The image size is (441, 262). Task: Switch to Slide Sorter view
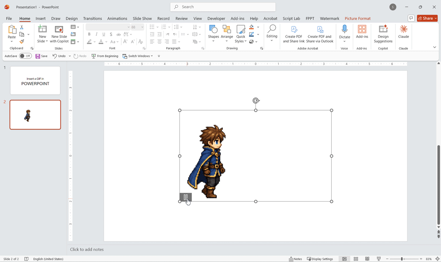click(x=356, y=259)
